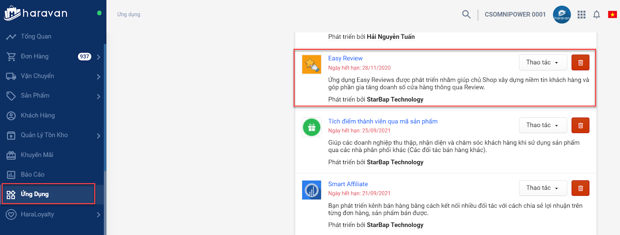The image size is (620, 235).
Task: Open the Smart Affiliate app link
Action: tap(348, 184)
